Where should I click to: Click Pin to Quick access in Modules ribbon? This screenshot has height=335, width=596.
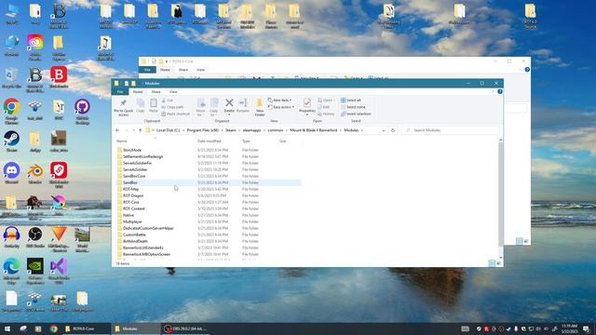(x=123, y=107)
